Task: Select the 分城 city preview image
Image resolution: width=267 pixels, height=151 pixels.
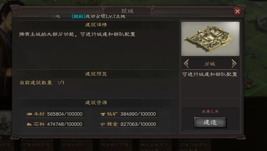Action: [x=210, y=39]
